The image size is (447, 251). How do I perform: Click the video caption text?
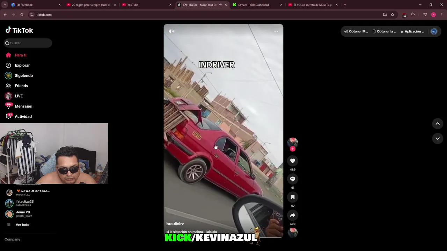tap(191, 232)
